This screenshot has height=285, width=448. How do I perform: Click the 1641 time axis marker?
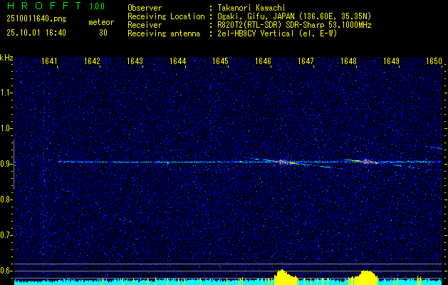click(x=49, y=61)
